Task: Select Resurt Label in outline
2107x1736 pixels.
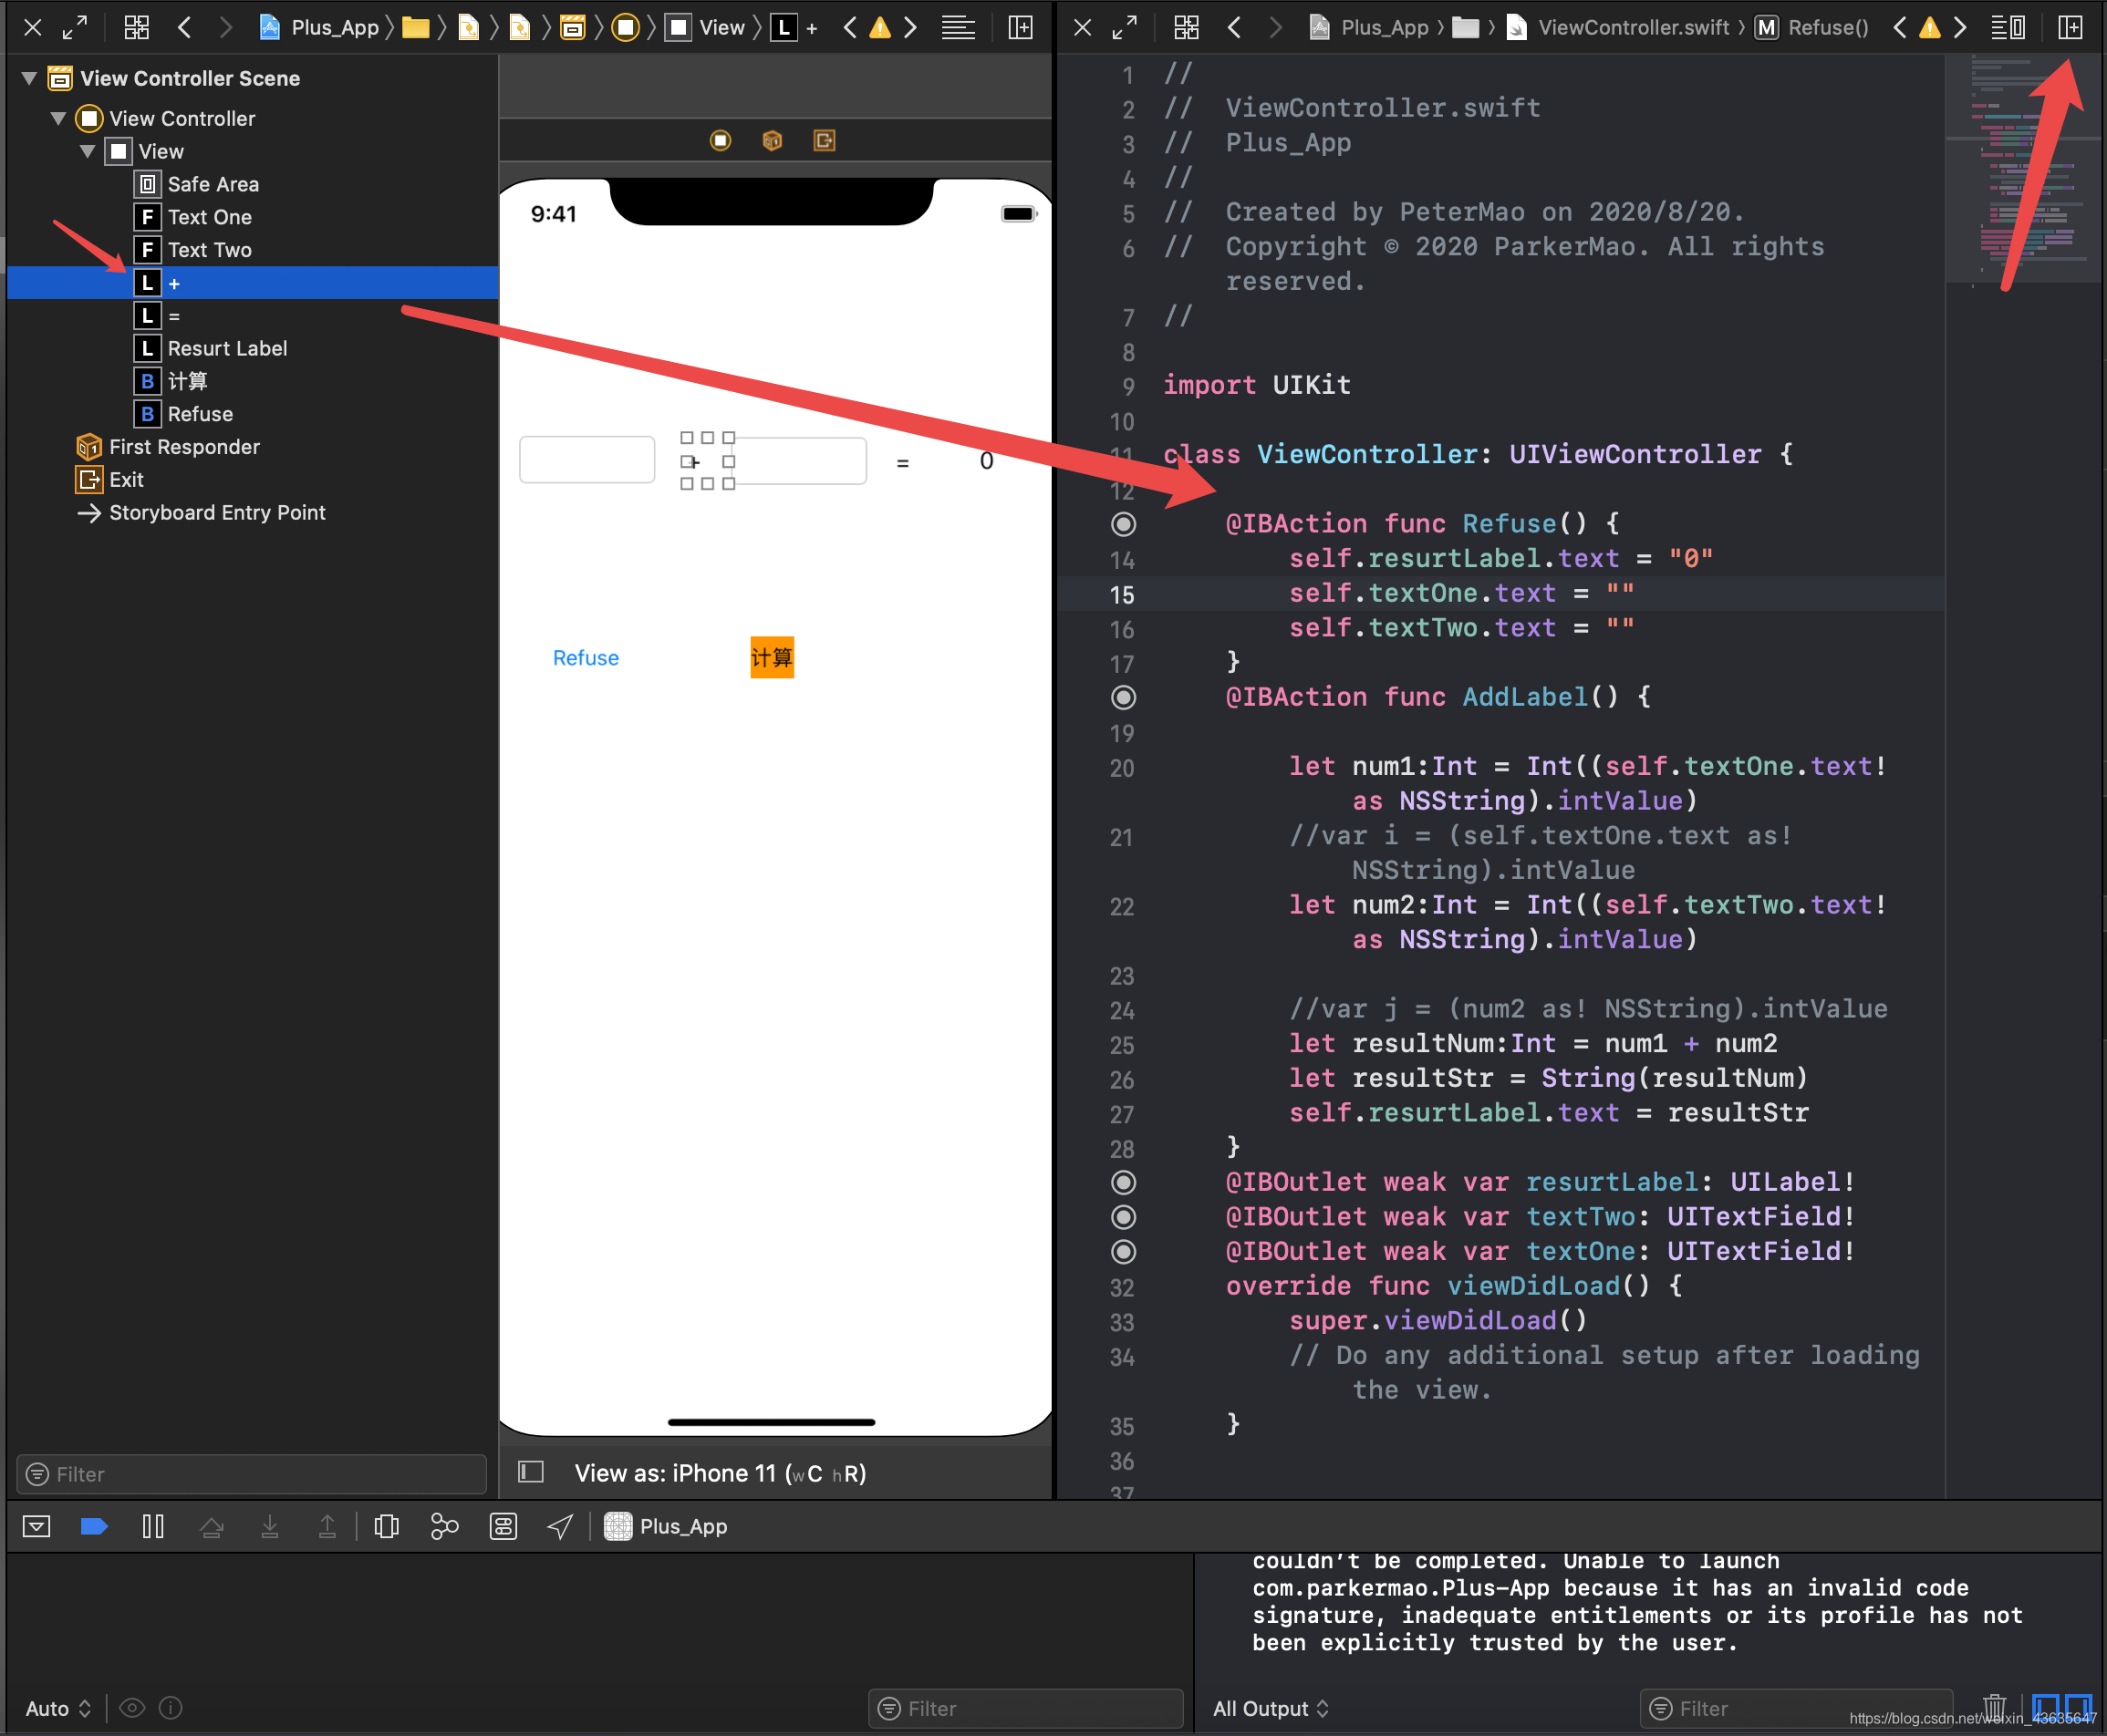Action: point(227,348)
